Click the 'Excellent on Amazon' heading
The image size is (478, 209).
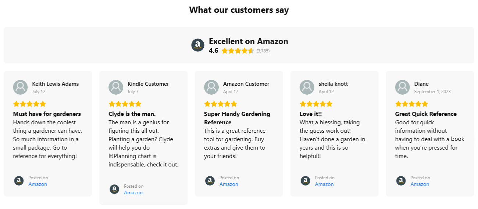pyautogui.click(x=248, y=41)
